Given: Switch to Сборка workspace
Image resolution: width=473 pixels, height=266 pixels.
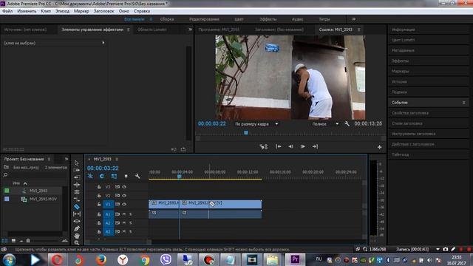Looking at the screenshot, I should [167, 19].
